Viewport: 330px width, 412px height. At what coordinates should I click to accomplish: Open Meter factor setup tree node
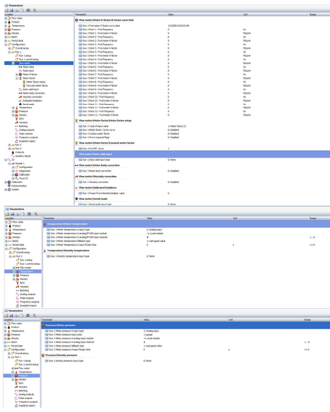point(36,82)
